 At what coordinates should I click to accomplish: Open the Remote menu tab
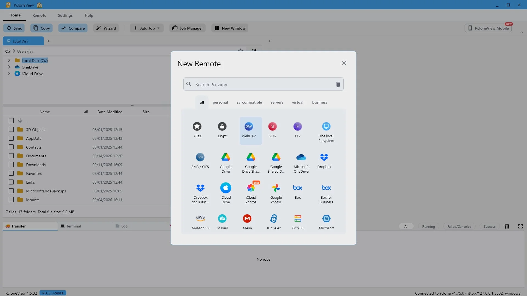[39, 15]
